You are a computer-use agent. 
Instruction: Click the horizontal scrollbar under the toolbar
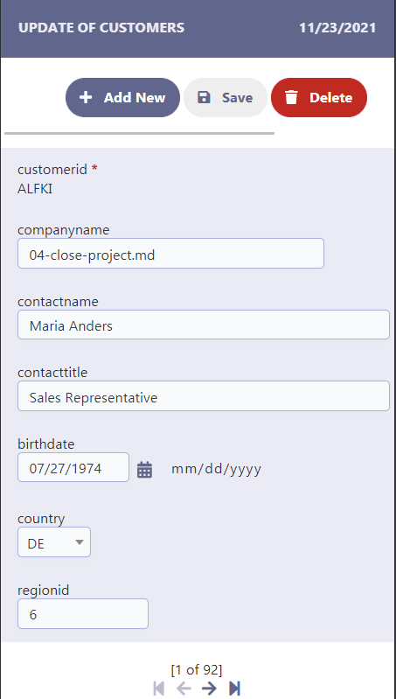(139, 133)
